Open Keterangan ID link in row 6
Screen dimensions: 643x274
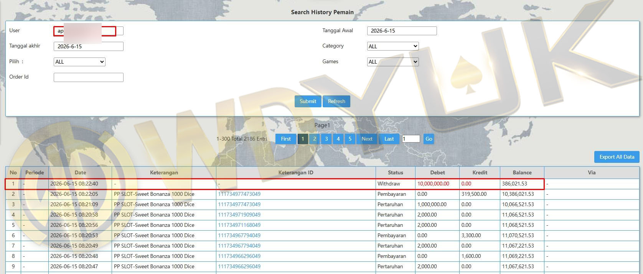[239, 235]
